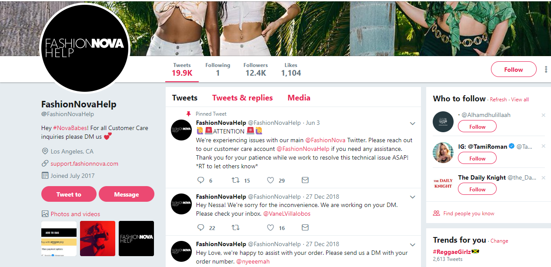Follow the FashionNovaHelp profile

pyautogui.click(x=513, y=70)
